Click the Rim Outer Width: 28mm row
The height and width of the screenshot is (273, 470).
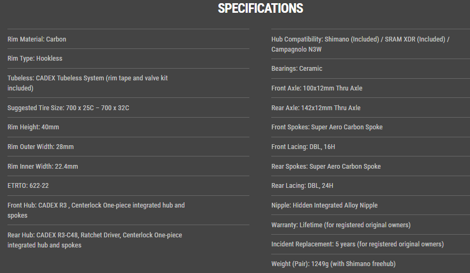click(x=40, y=147)
